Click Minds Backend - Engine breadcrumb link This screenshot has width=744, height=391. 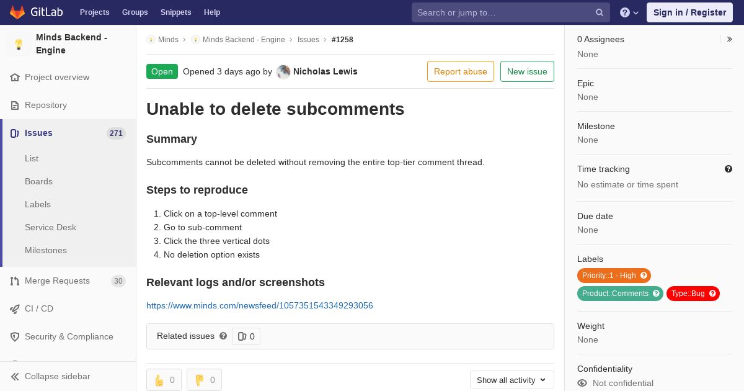tap(244, 40)
